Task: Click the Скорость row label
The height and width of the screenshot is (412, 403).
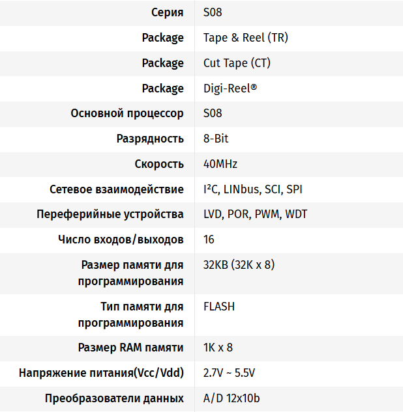Action: click(x=159, y=164)
